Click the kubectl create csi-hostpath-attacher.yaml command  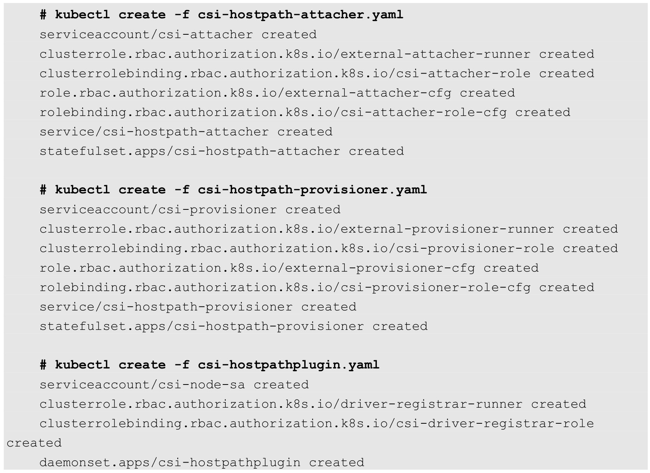point(222,15)
